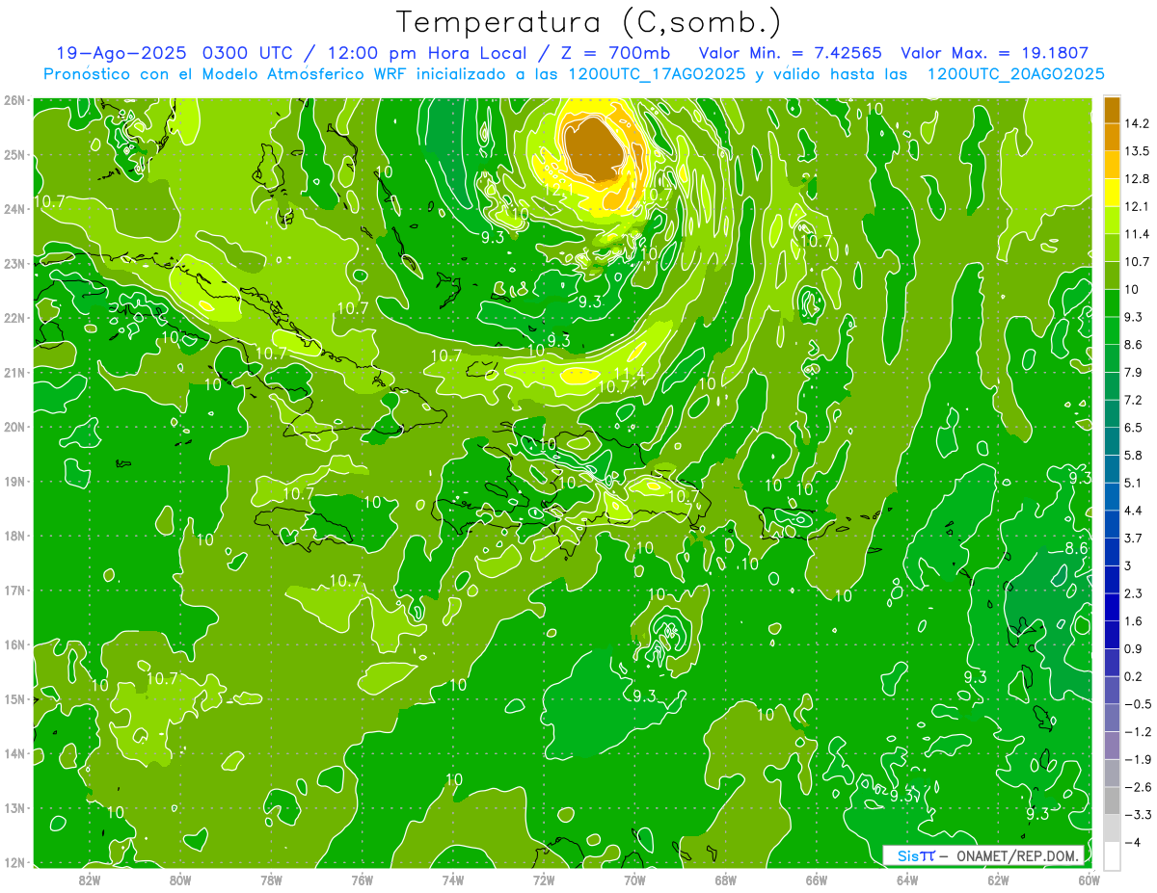Pick legend swatch between 12.8 and 13.5
This screenshot has height=893, width=1157.
1112,165
